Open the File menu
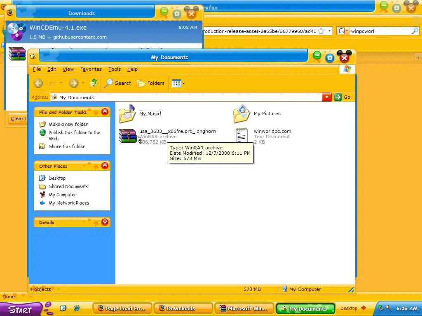Image resolution: width=422 pixels, height=316 pixels. (x=37, y=69)
